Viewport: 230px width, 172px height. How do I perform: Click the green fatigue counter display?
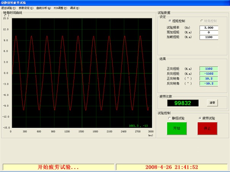(184, 103)
